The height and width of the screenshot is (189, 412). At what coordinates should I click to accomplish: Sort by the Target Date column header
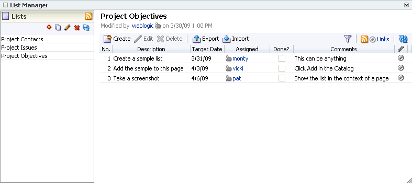click(x=207, y=49)
